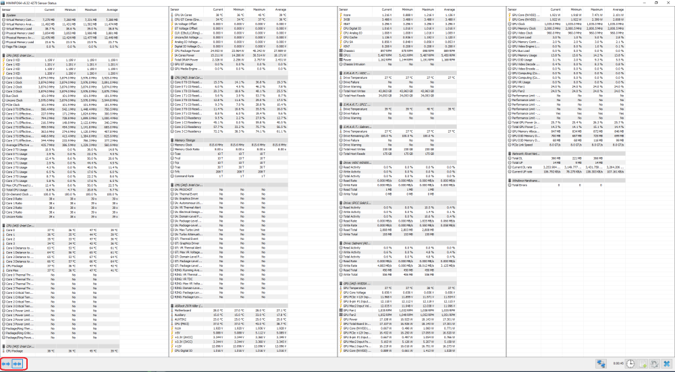Reset the elapsed time clock icon
The width and height of the screenshot is (675, 372).
(x=629, y=364)
